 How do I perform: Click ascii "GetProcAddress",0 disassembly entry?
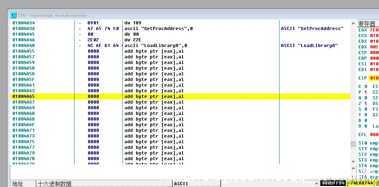point(158,29)
